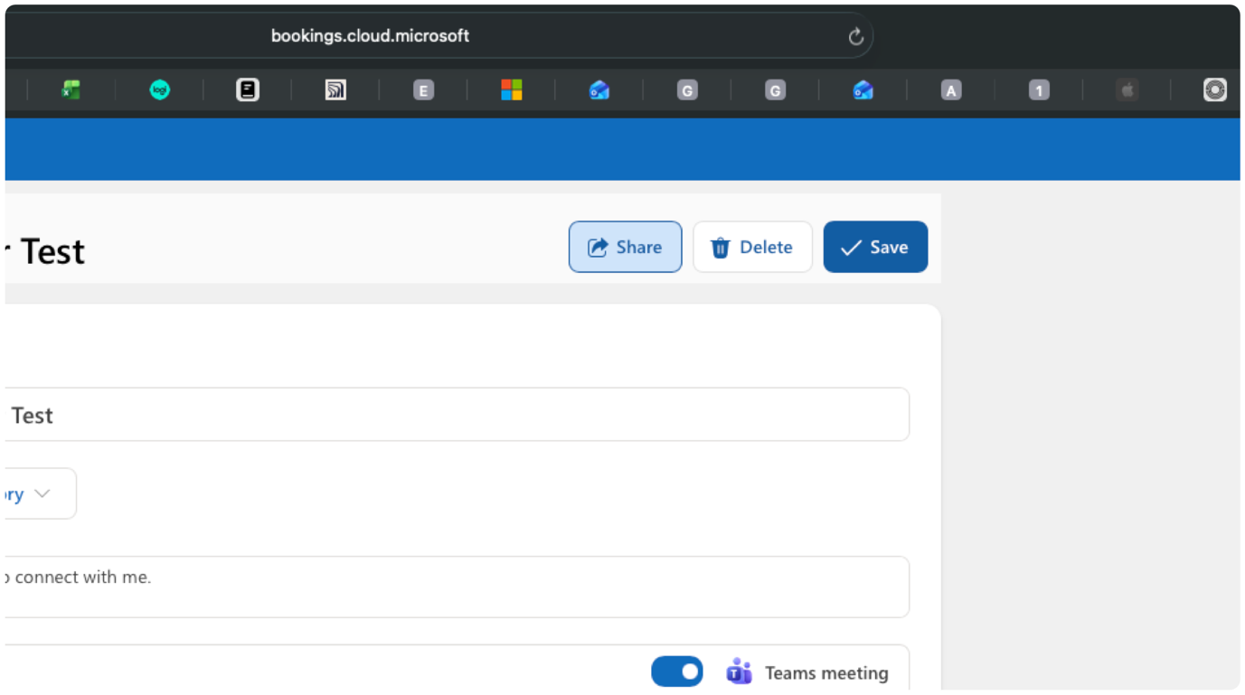Image resolution: width=1245 pixels, height=695 pixels.
Task: Expand the category dropdown chevron
Action: [42, 493]
